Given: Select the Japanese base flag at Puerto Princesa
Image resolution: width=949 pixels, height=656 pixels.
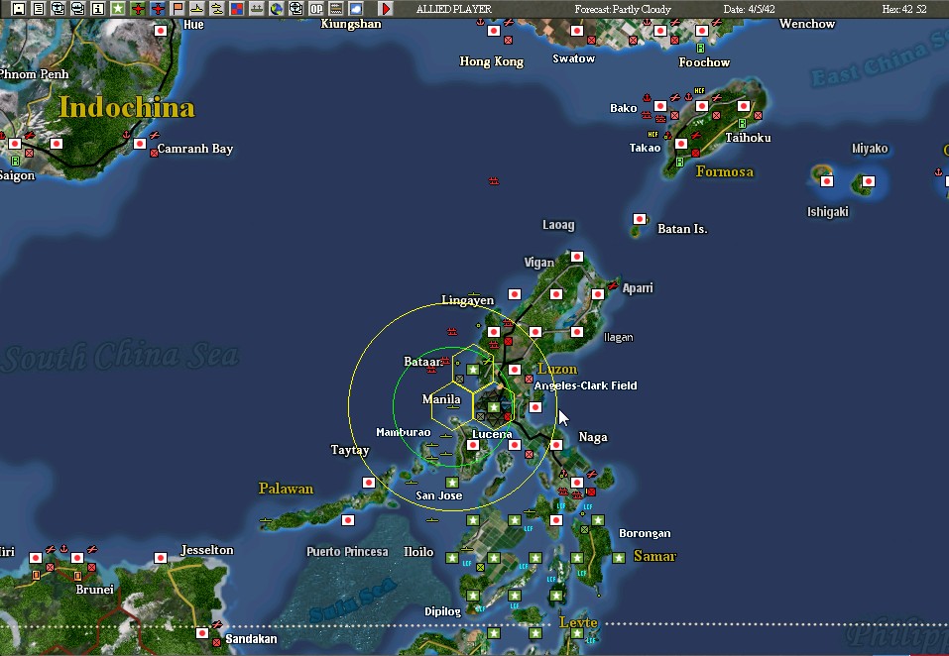Looking at the screenshot, I should point(348,520).
